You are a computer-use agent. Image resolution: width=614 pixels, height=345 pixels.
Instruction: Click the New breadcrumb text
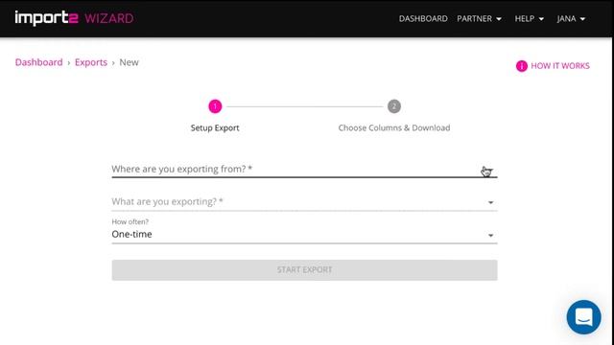(x=129, y=62)
